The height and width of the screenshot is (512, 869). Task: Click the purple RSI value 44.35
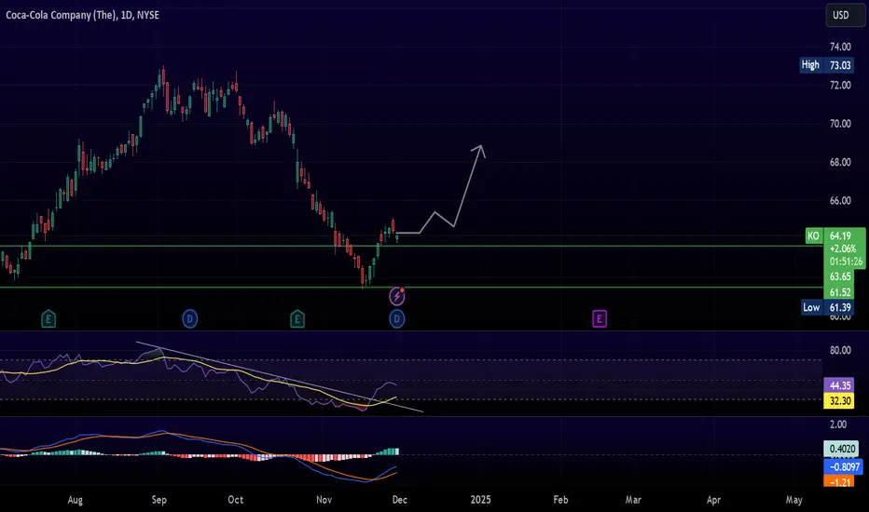[839, 385]
